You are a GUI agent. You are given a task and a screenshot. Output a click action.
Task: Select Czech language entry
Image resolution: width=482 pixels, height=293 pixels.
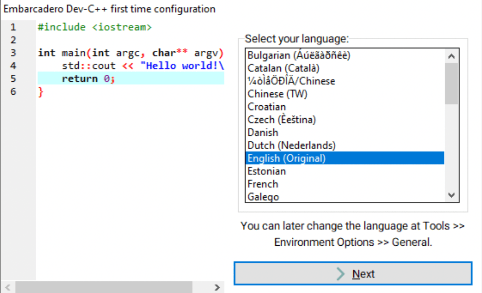pos(345,120)
